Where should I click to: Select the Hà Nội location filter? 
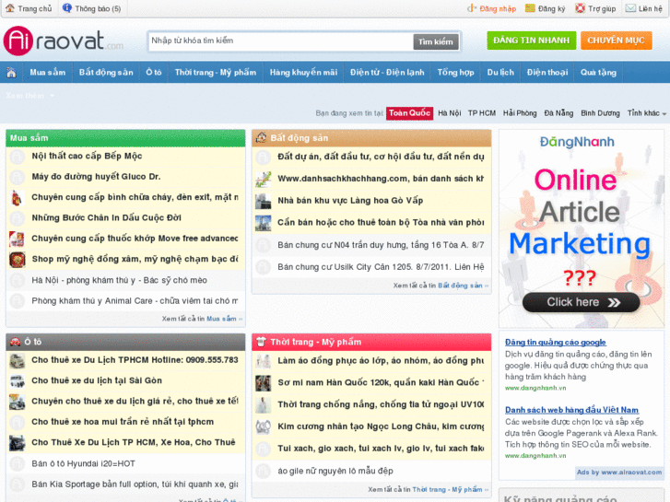coord(449,113)
